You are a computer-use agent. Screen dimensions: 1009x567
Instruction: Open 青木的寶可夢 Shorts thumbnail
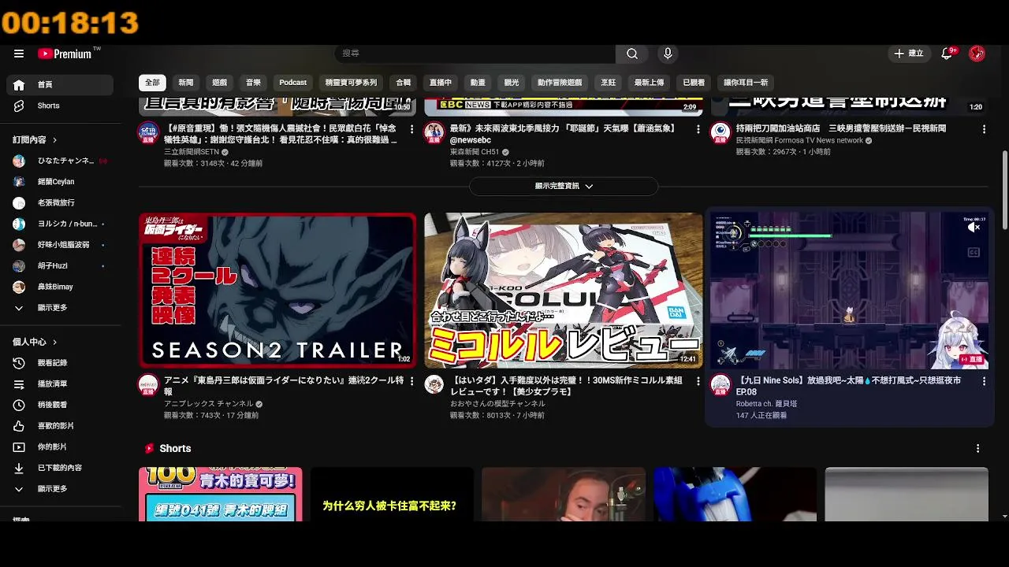click(221, 494)
